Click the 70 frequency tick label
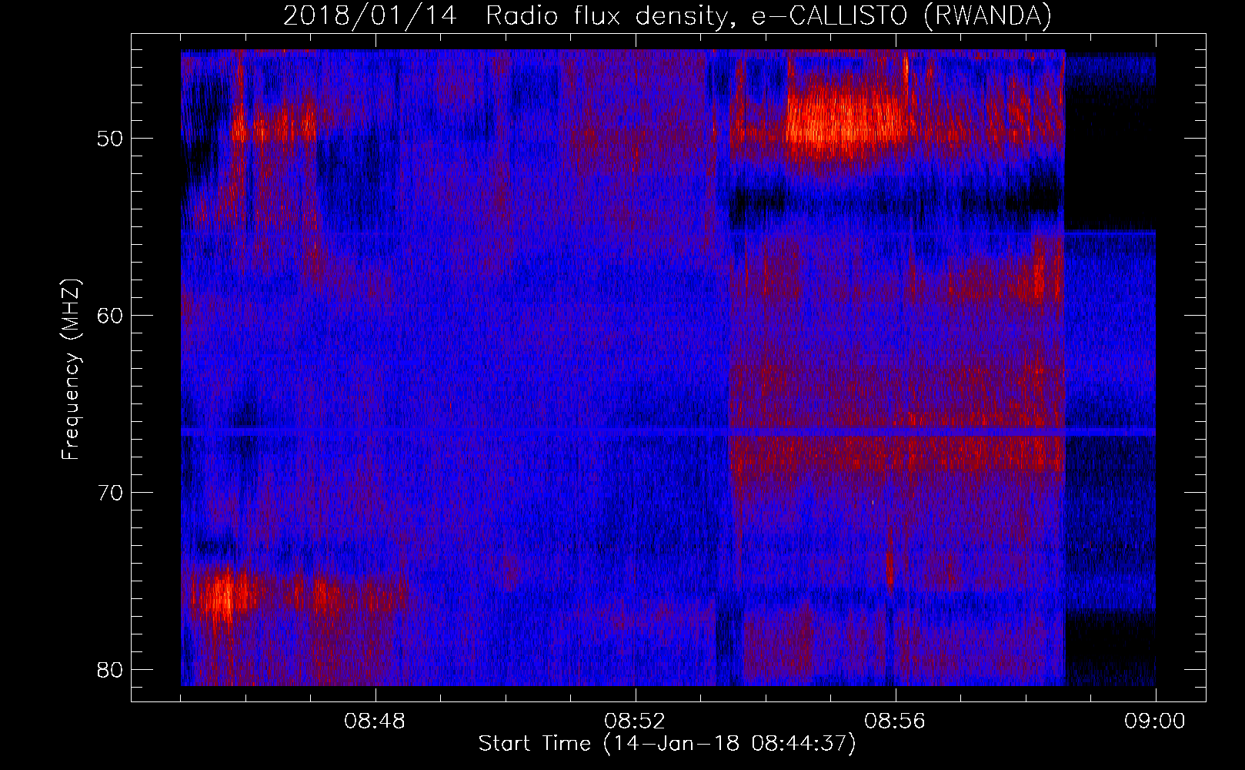 click(111, 492)
